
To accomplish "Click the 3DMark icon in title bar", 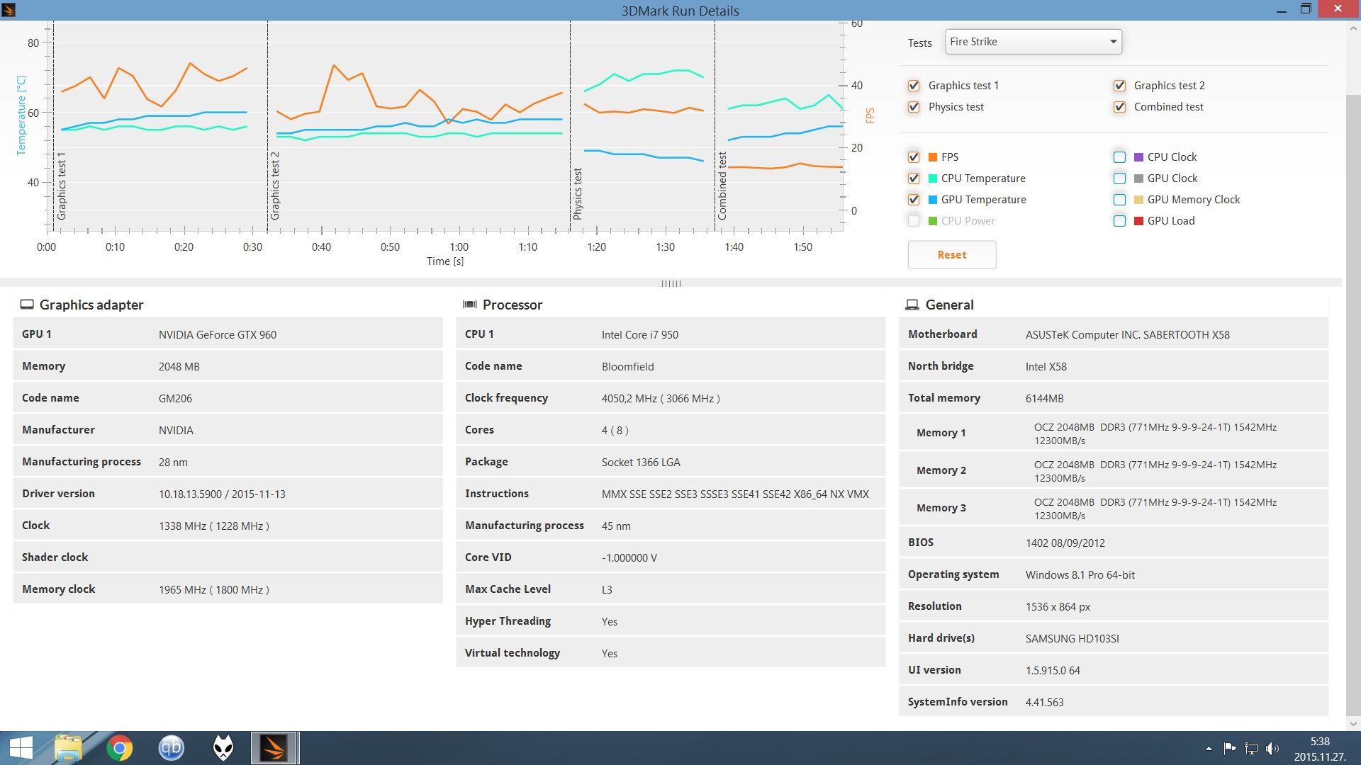I will click(8, 10).
